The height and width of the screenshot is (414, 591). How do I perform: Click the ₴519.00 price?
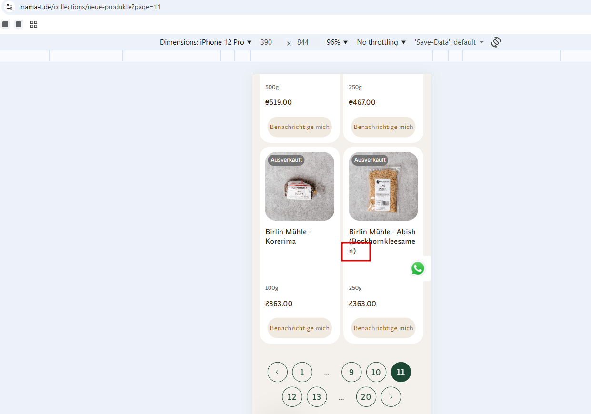click(x=279, y=102)
